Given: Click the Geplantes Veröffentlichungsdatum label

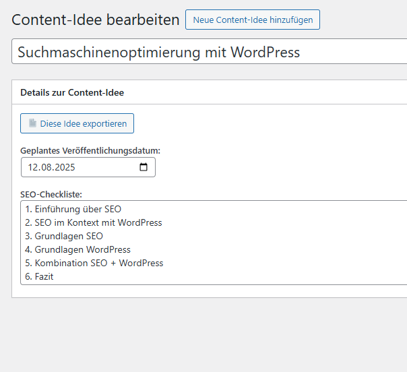Looking at the screenshot, I should pos(90,150).
